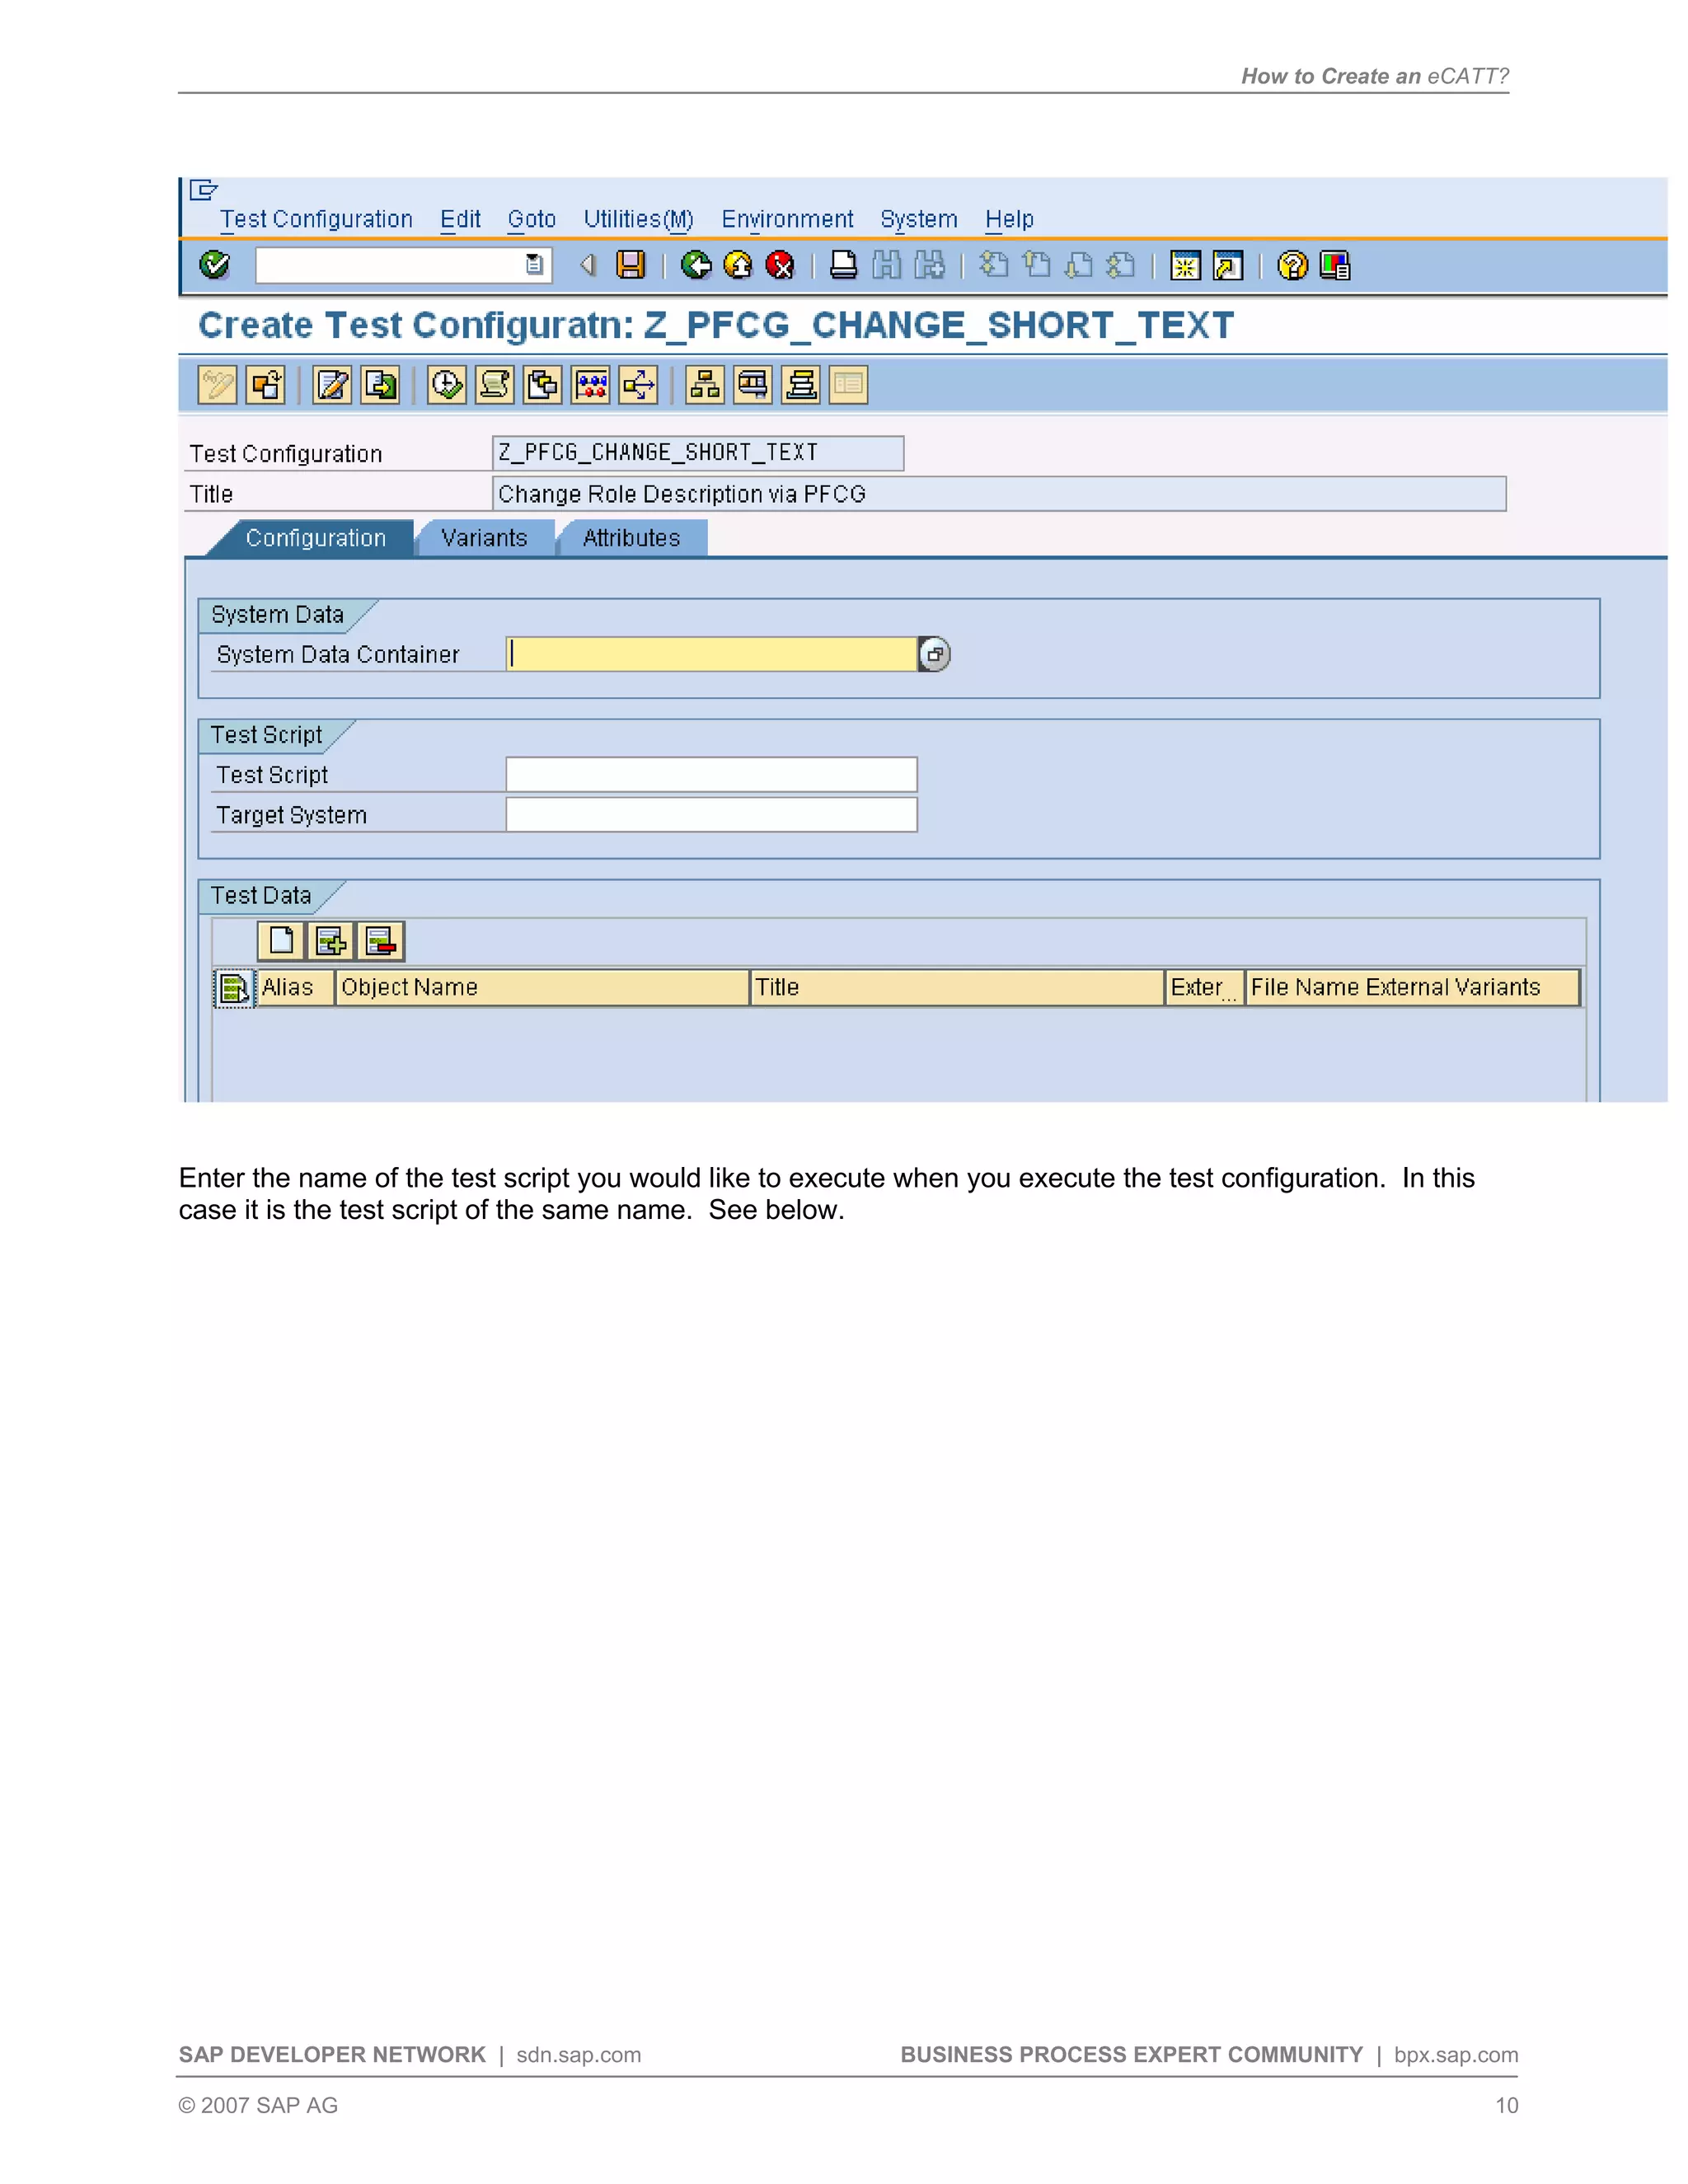Click the Test Configuration name field
The height and width of the screenshot is (2184, 1688).
[698, 453]
